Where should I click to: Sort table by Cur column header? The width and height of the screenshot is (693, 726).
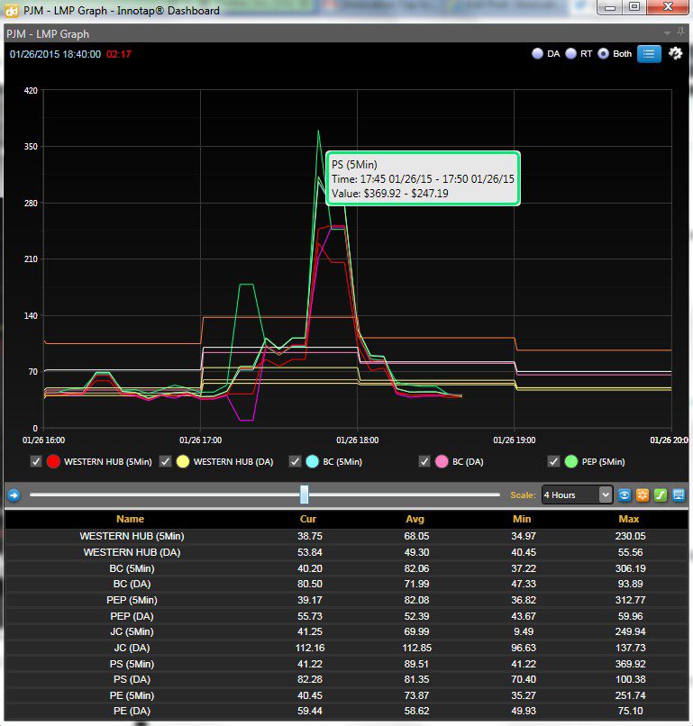point(308,519)
